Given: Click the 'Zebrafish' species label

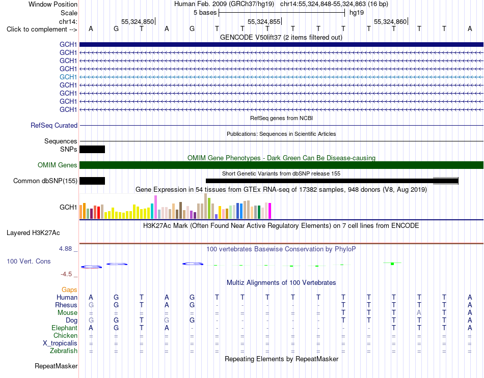Looking at the screenshot, I should pyautogui.click(x=64, y=351).
